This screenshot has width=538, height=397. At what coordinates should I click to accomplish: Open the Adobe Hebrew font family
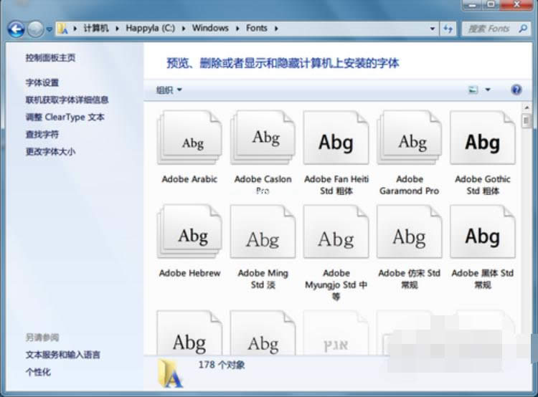coord(189,235)
